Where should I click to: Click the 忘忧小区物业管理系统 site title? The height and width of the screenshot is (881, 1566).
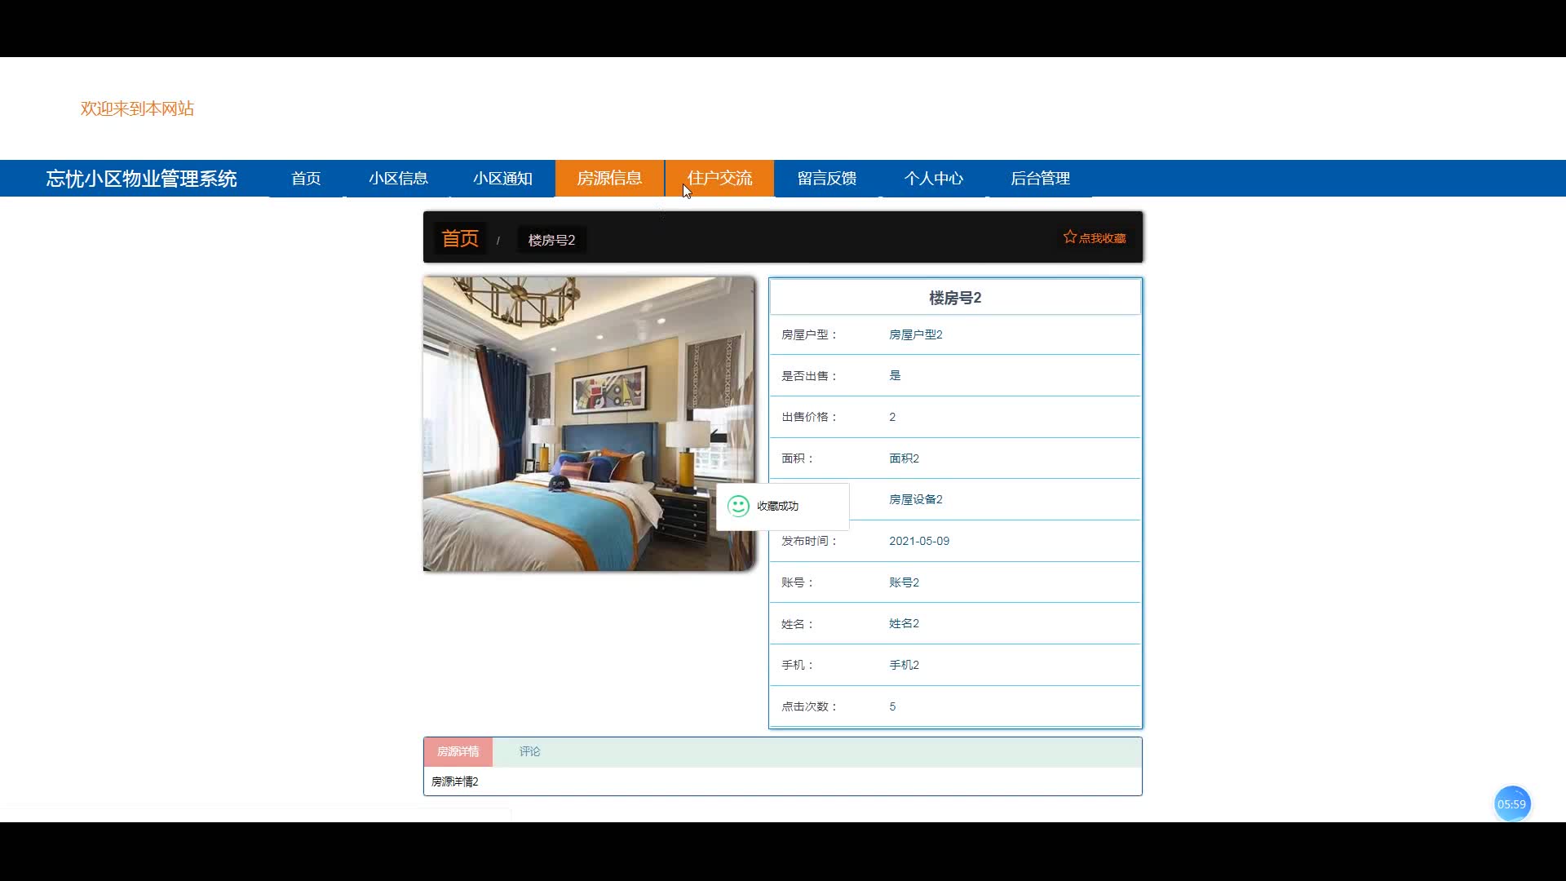coord(141,179)
